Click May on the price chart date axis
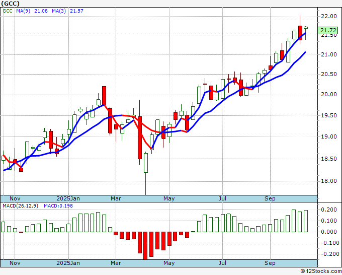This screenshot has width=342, height=275. pyautogui.click(x=169, y=198)
